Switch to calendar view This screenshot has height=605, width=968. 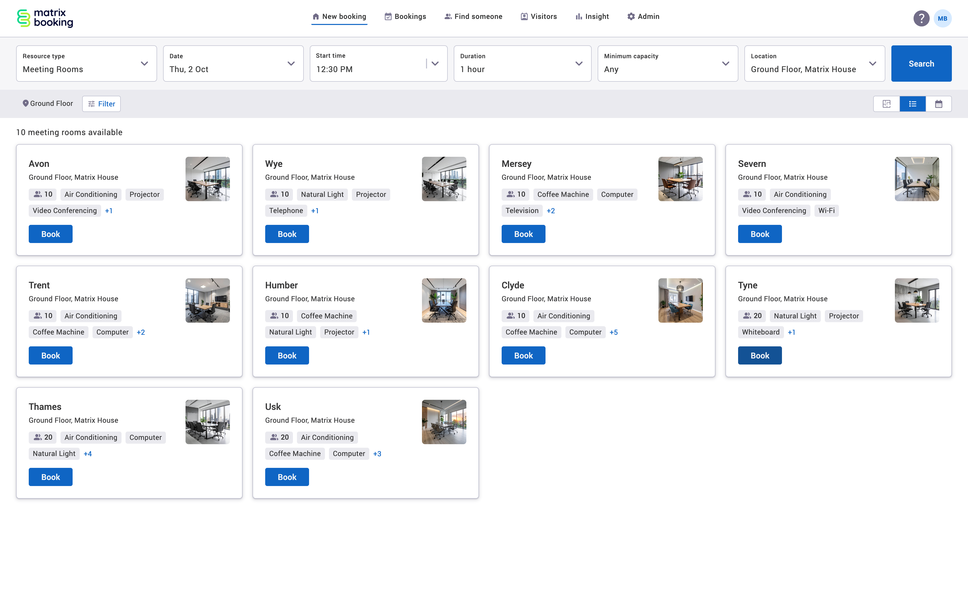[x=939, y=104]
